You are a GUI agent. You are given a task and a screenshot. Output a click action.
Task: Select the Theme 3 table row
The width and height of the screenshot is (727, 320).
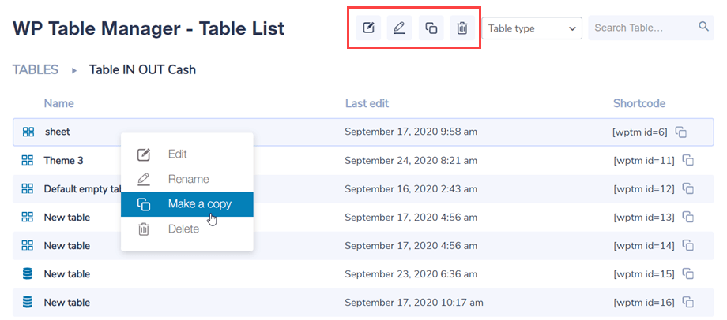(63, 161)
